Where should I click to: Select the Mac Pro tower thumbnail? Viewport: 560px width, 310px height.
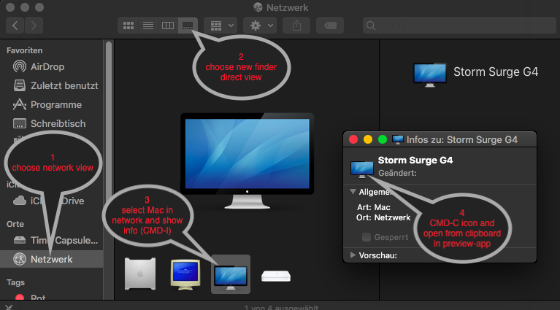(140, 274)
